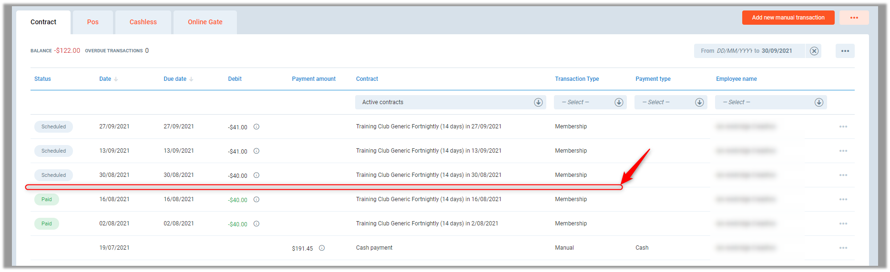The image size is (890, 272).
Task: Click info icon next to $191.45 payment
Action: (x=322, y=248)
